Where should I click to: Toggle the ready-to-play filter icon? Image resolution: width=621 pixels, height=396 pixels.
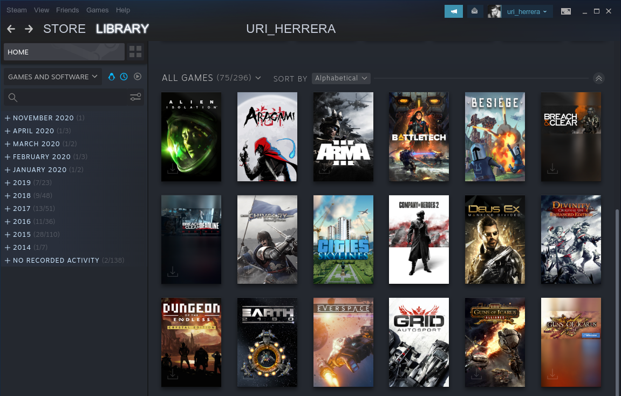(138, 77)
